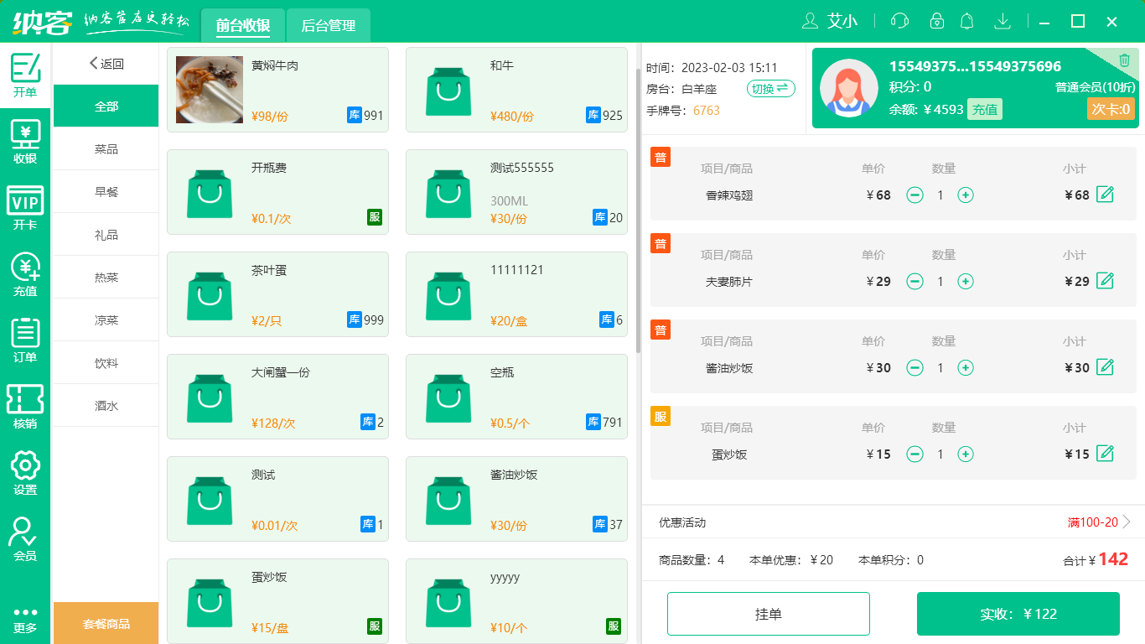Click 切换 to switch the 白羊座 room
This screenshot has width=1145, height=644.
(x=770, y=88)
